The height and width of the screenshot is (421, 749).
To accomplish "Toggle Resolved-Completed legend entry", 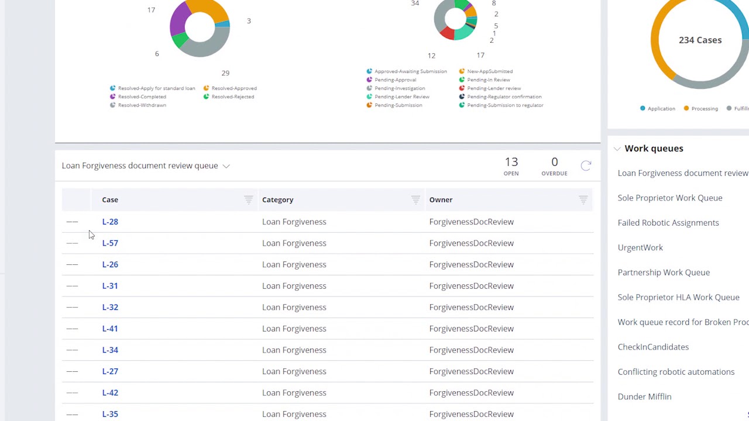I will point(142,96).
